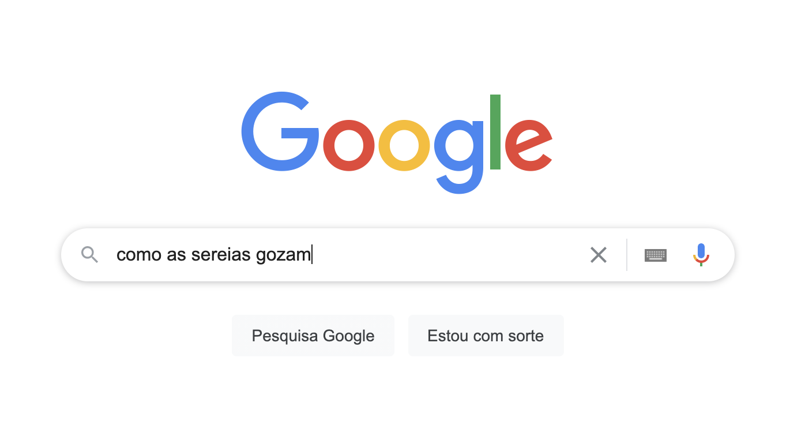The width and height of the screenshot is (805, 437).
Task: Click the blue lowercase "g" of logo
Action: [x=459, y=156]
